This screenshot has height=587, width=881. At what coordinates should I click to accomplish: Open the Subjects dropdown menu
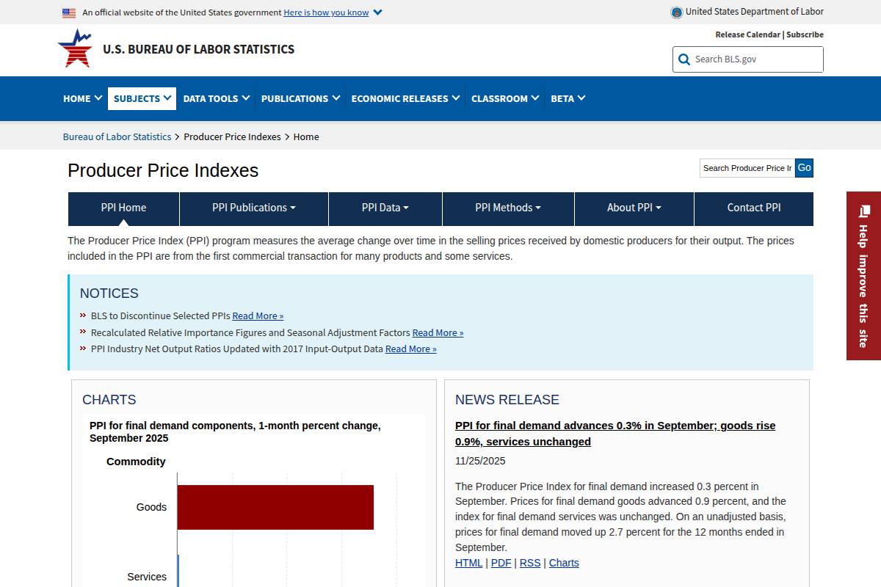(x=142, y=98)
